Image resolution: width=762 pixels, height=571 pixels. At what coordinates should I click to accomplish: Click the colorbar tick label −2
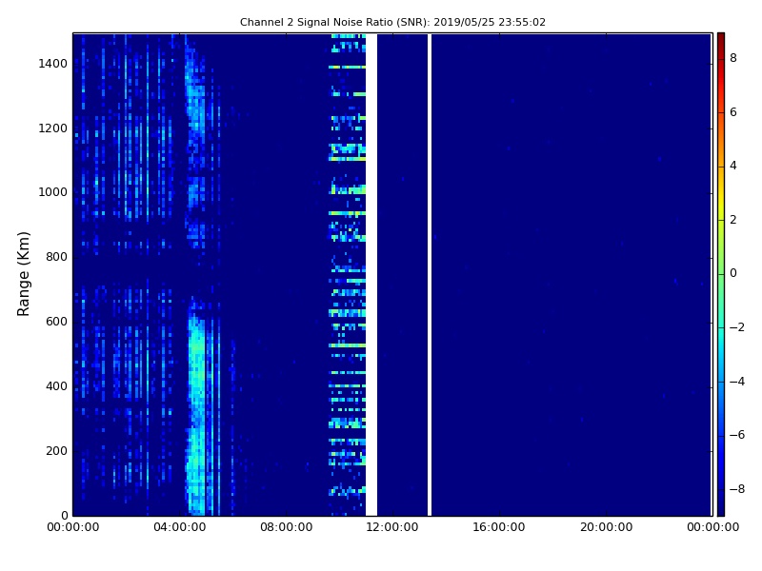point(736,327)
